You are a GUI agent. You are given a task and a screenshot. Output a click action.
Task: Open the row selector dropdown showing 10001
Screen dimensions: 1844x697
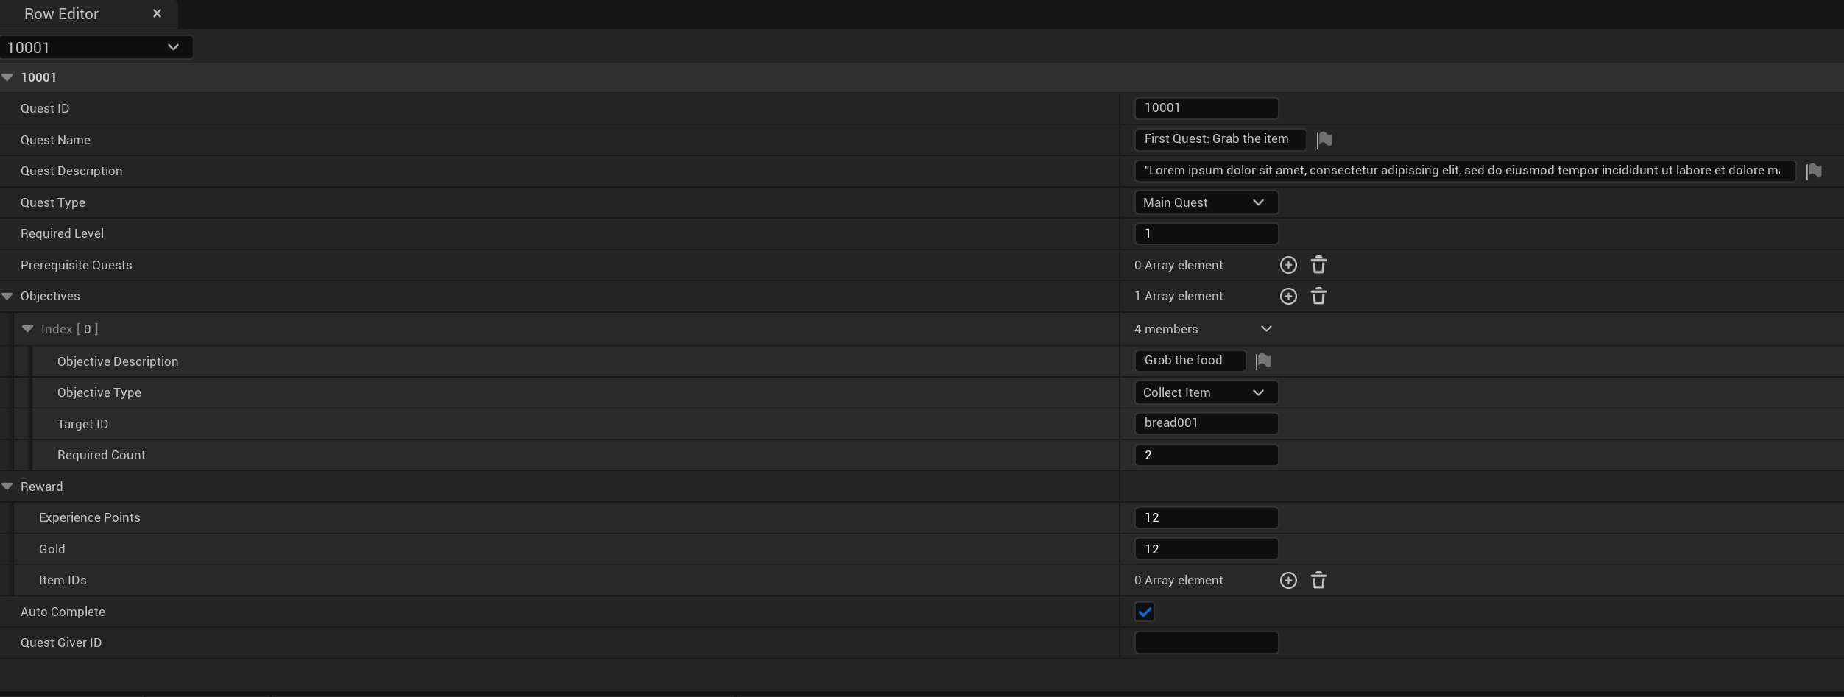(x=96, y=47)
